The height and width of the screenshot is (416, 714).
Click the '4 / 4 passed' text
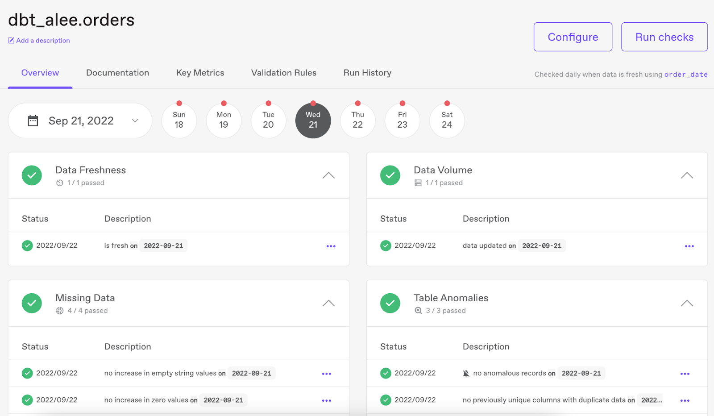click(x=87, y=311)
